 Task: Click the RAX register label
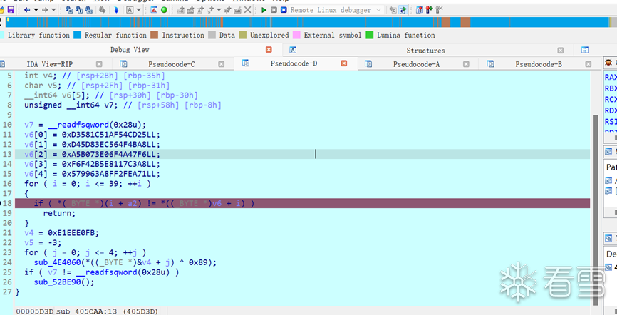point(611,77)
